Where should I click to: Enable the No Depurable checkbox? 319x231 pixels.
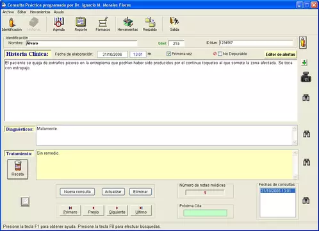coord(220,54)
